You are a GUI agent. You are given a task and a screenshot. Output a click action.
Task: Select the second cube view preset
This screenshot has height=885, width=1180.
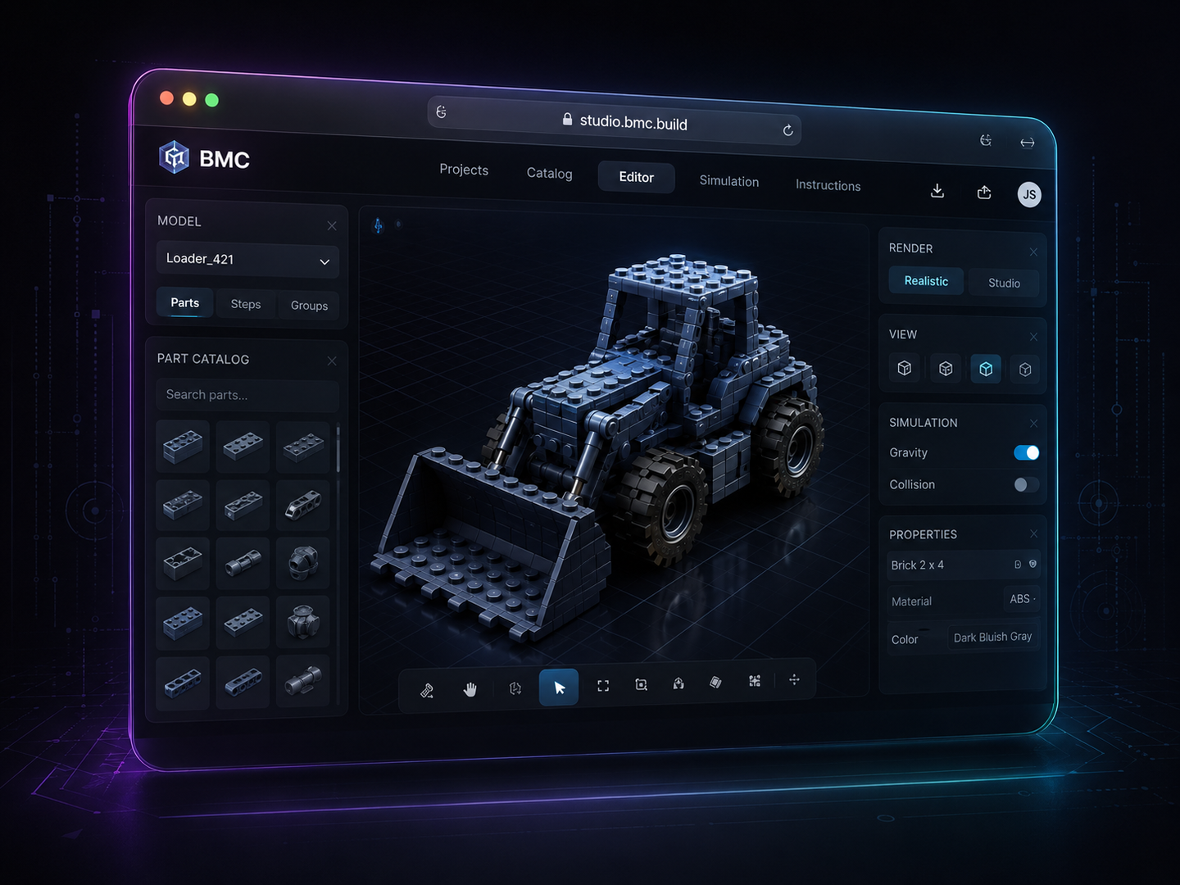click(946, 369)
